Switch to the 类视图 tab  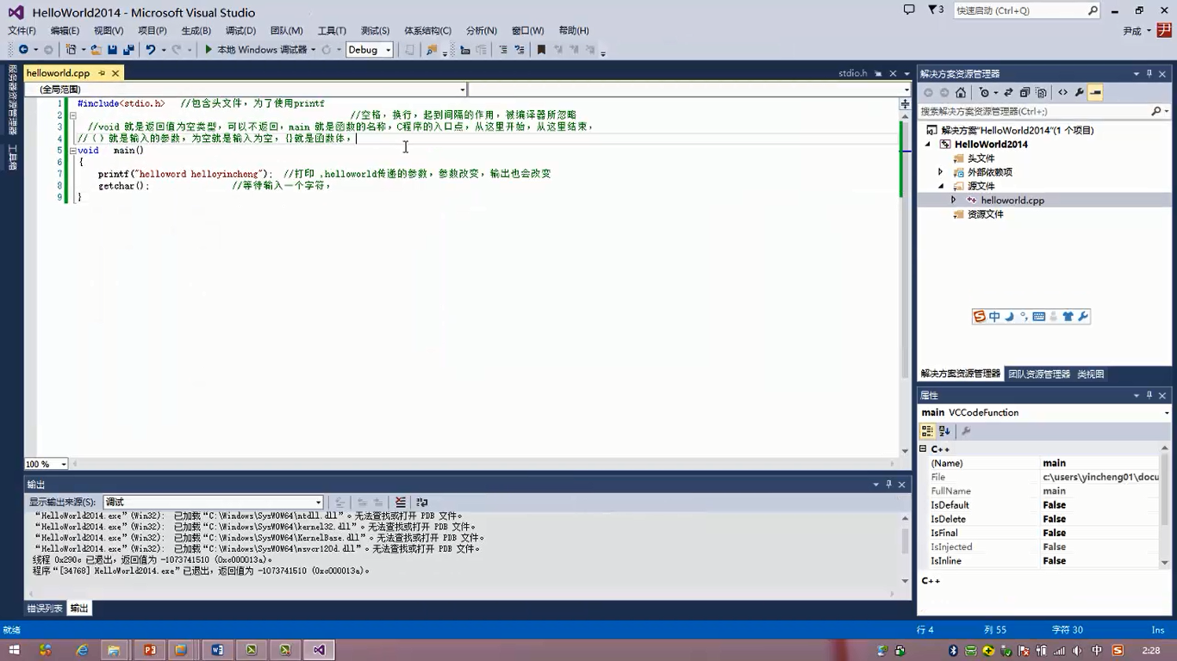[1091, 374]
